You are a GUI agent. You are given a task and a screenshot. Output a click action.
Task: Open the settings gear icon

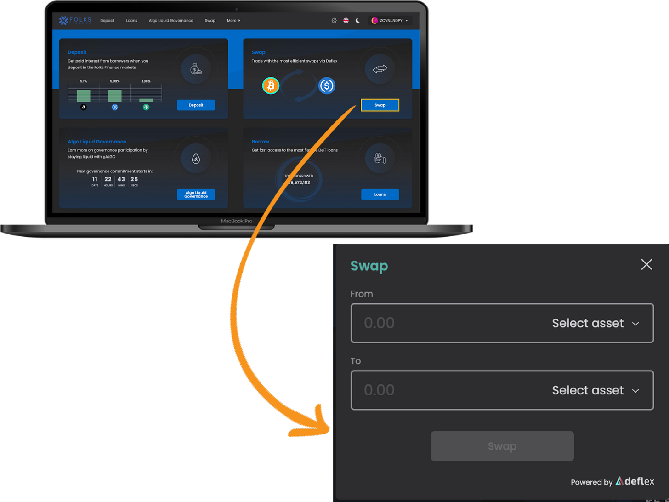tap(334, 21)
